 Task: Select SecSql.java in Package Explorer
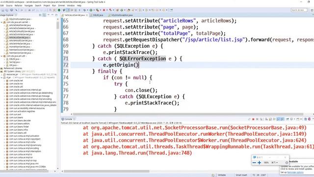tap(14, 62)
